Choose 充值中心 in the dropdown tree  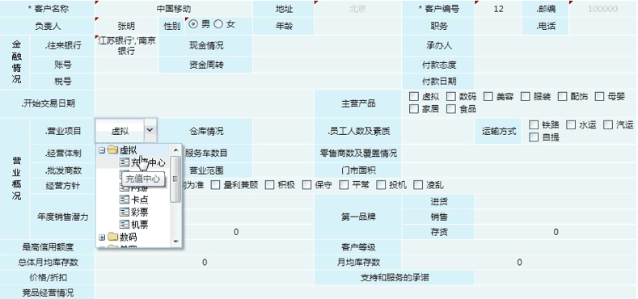(x=148, y=162)
